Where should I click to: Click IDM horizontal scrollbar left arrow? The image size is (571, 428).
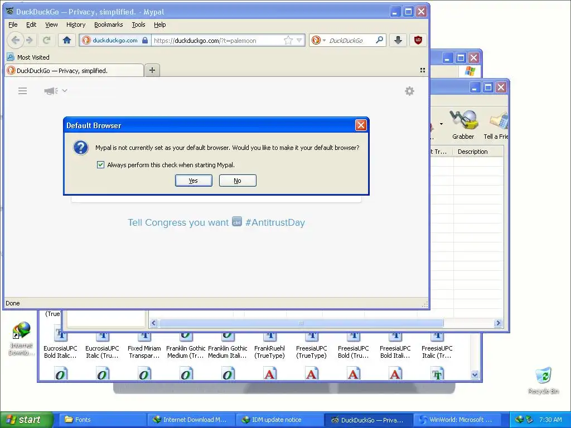coord(154,323)
